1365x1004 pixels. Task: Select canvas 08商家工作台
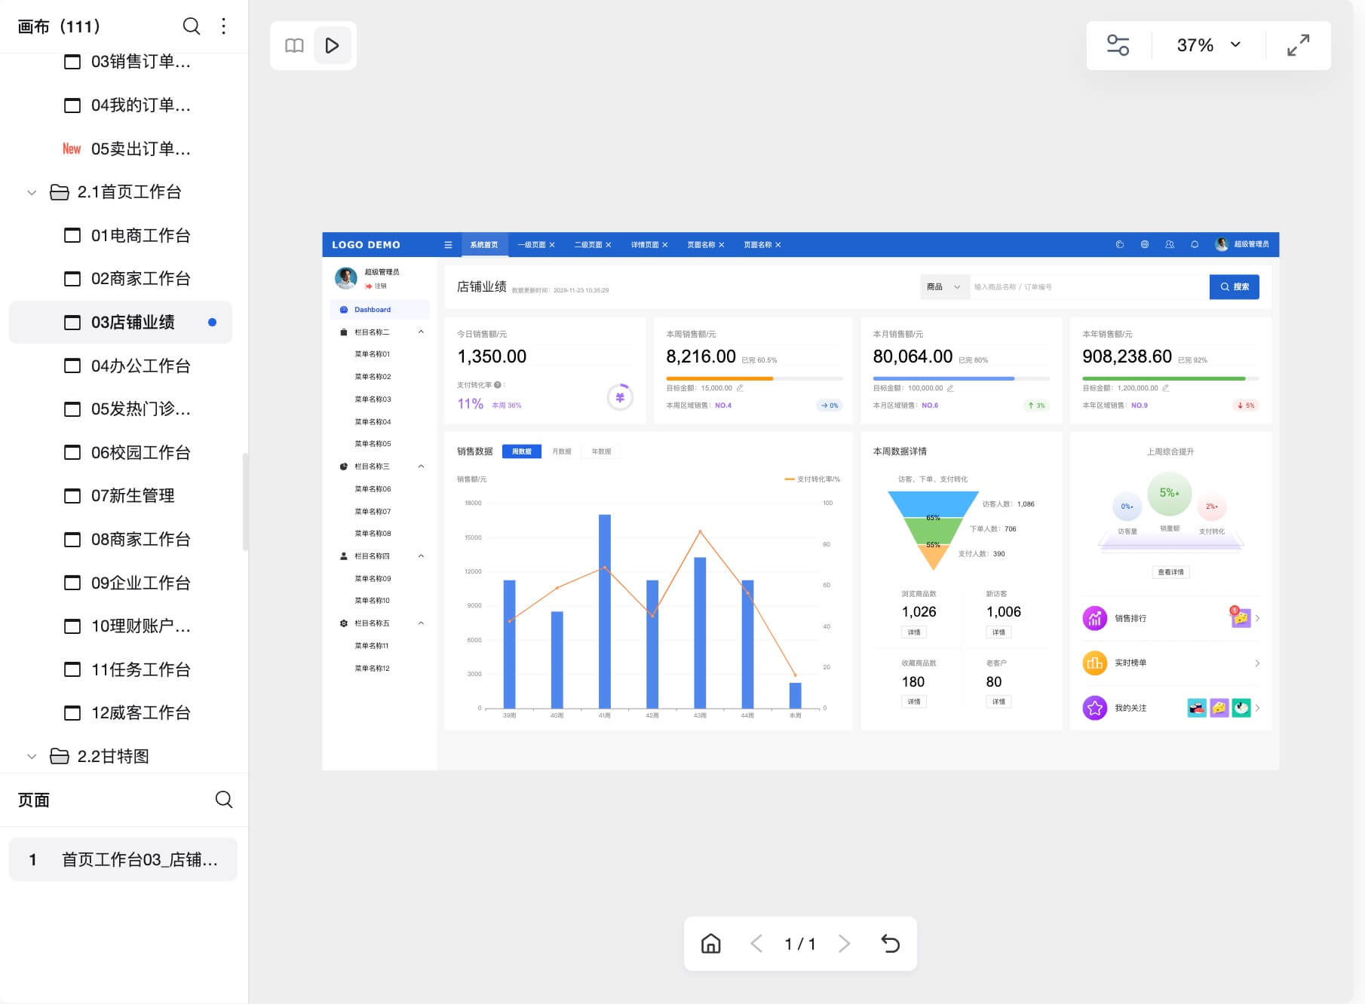(121, 540)
